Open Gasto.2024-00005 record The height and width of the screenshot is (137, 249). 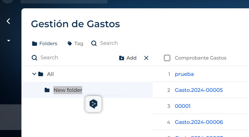(x=199, y=90)
